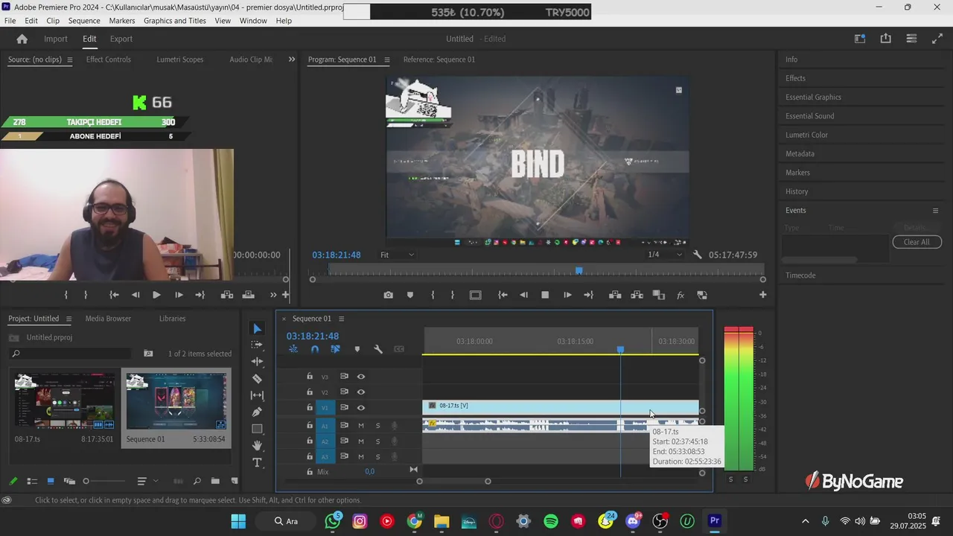
Task: Click New Bin folder icon in Project panel
Action: tap(215, 481)
